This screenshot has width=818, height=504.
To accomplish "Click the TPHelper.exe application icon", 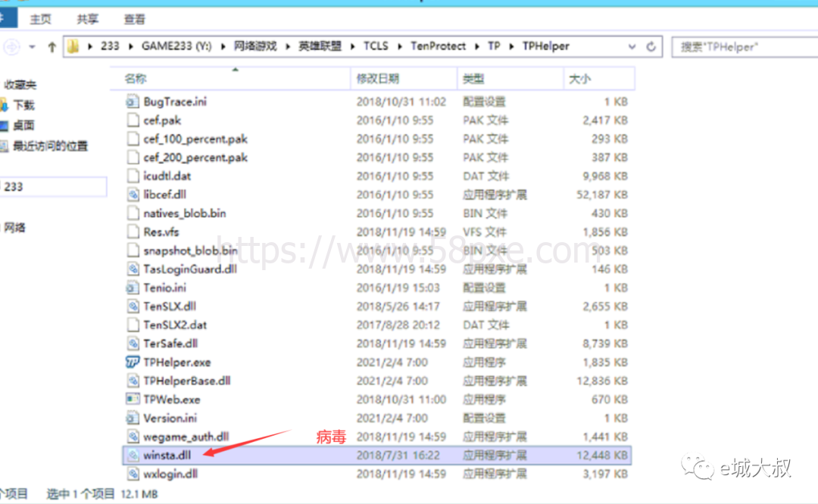I will click(133, 362).
